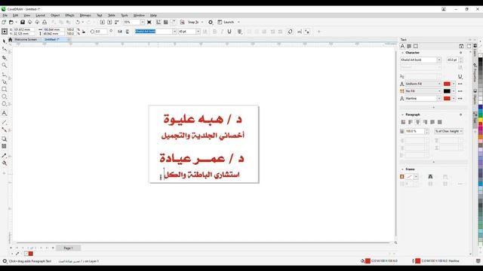Select the Pick tool in the toolbox

click(x=4, y=41)
